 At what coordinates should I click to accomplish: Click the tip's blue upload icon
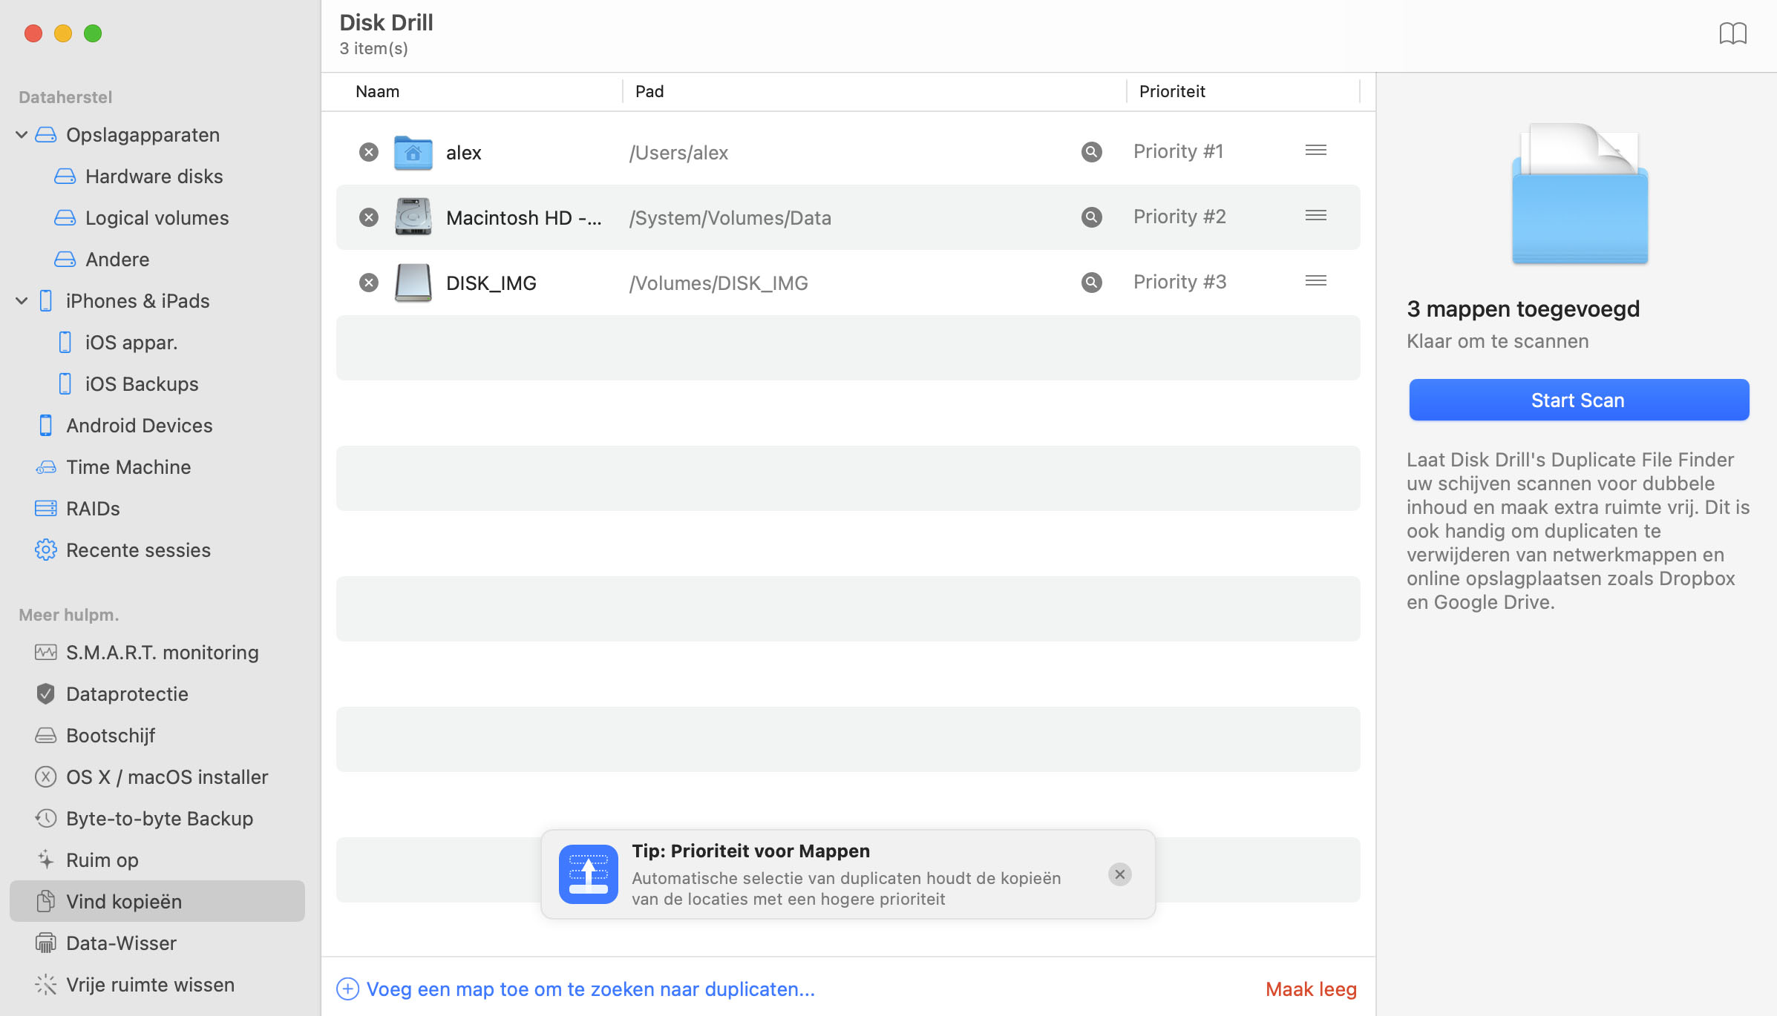tap(589, 874)
